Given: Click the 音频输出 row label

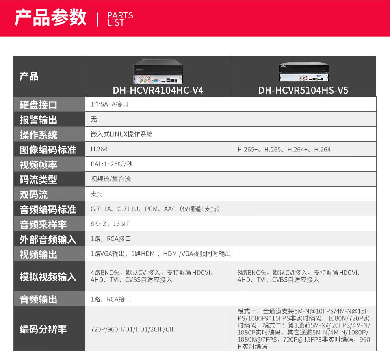Looking at the screenshot, I should click(39, 299).
